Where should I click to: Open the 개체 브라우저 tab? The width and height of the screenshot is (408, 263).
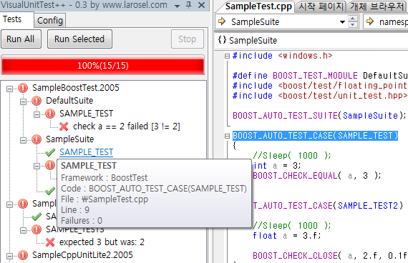point(377,6)
